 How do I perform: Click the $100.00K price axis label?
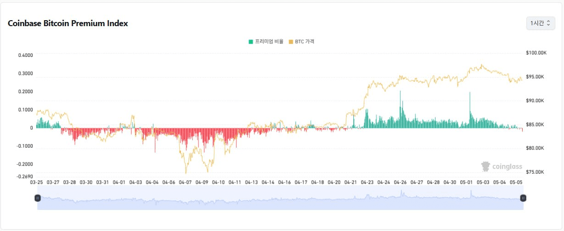tap(536, 53)
